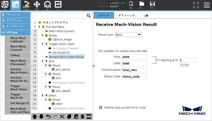Select the pick_above waypoint
This screenshot has width=212, height=121.
(x=63, y=69)
